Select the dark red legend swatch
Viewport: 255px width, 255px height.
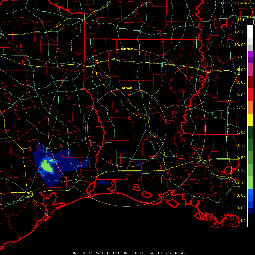point(250,82)
